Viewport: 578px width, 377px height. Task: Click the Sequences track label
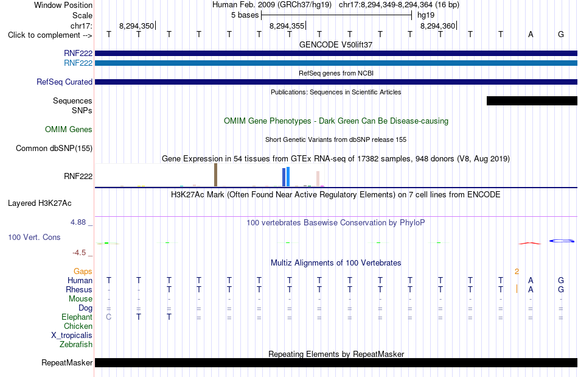pos(72,100)
